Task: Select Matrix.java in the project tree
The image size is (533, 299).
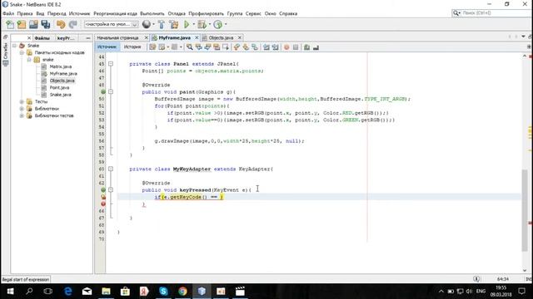Action: coord(61,66)
